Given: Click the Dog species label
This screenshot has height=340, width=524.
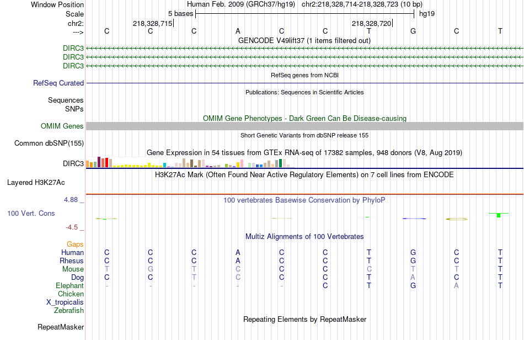Looking at the screenshot, I should click(x=77, y=278).
